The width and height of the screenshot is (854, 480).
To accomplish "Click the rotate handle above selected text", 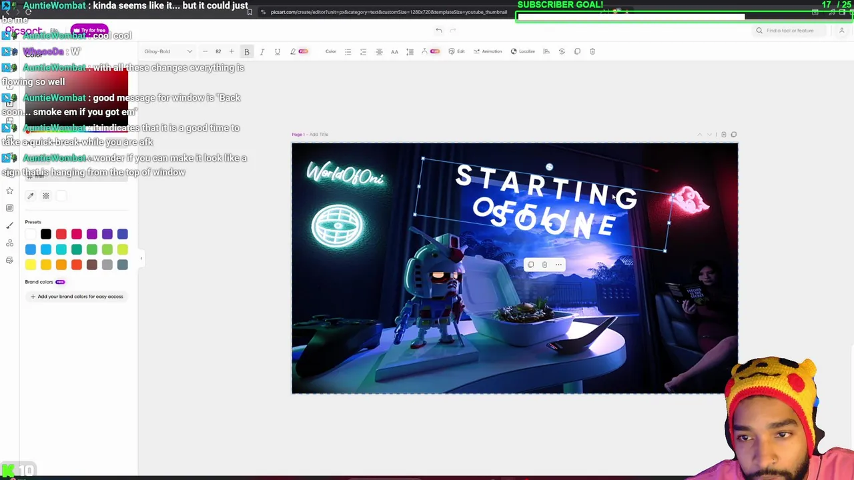I will (549, 167).
